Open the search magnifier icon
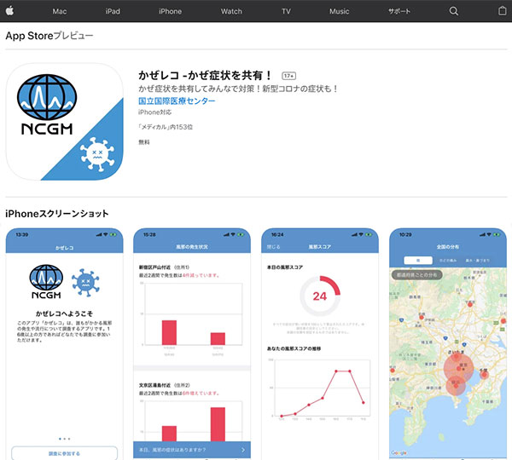This screenshot has height=460, width=512. 454,11
